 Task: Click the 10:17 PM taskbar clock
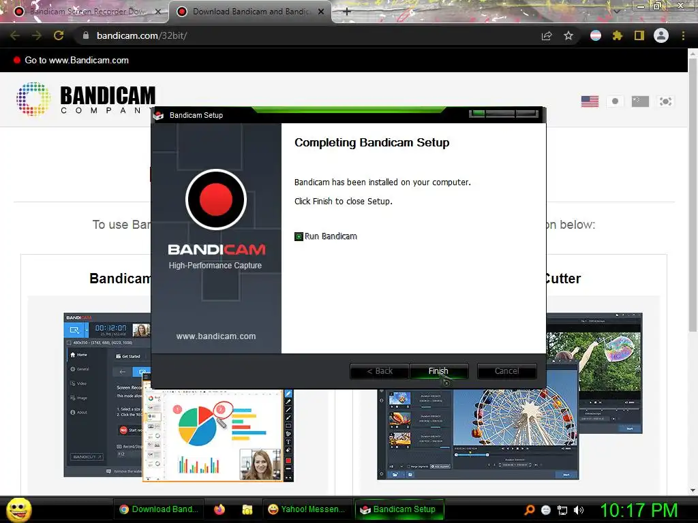(x=639, y=510)
